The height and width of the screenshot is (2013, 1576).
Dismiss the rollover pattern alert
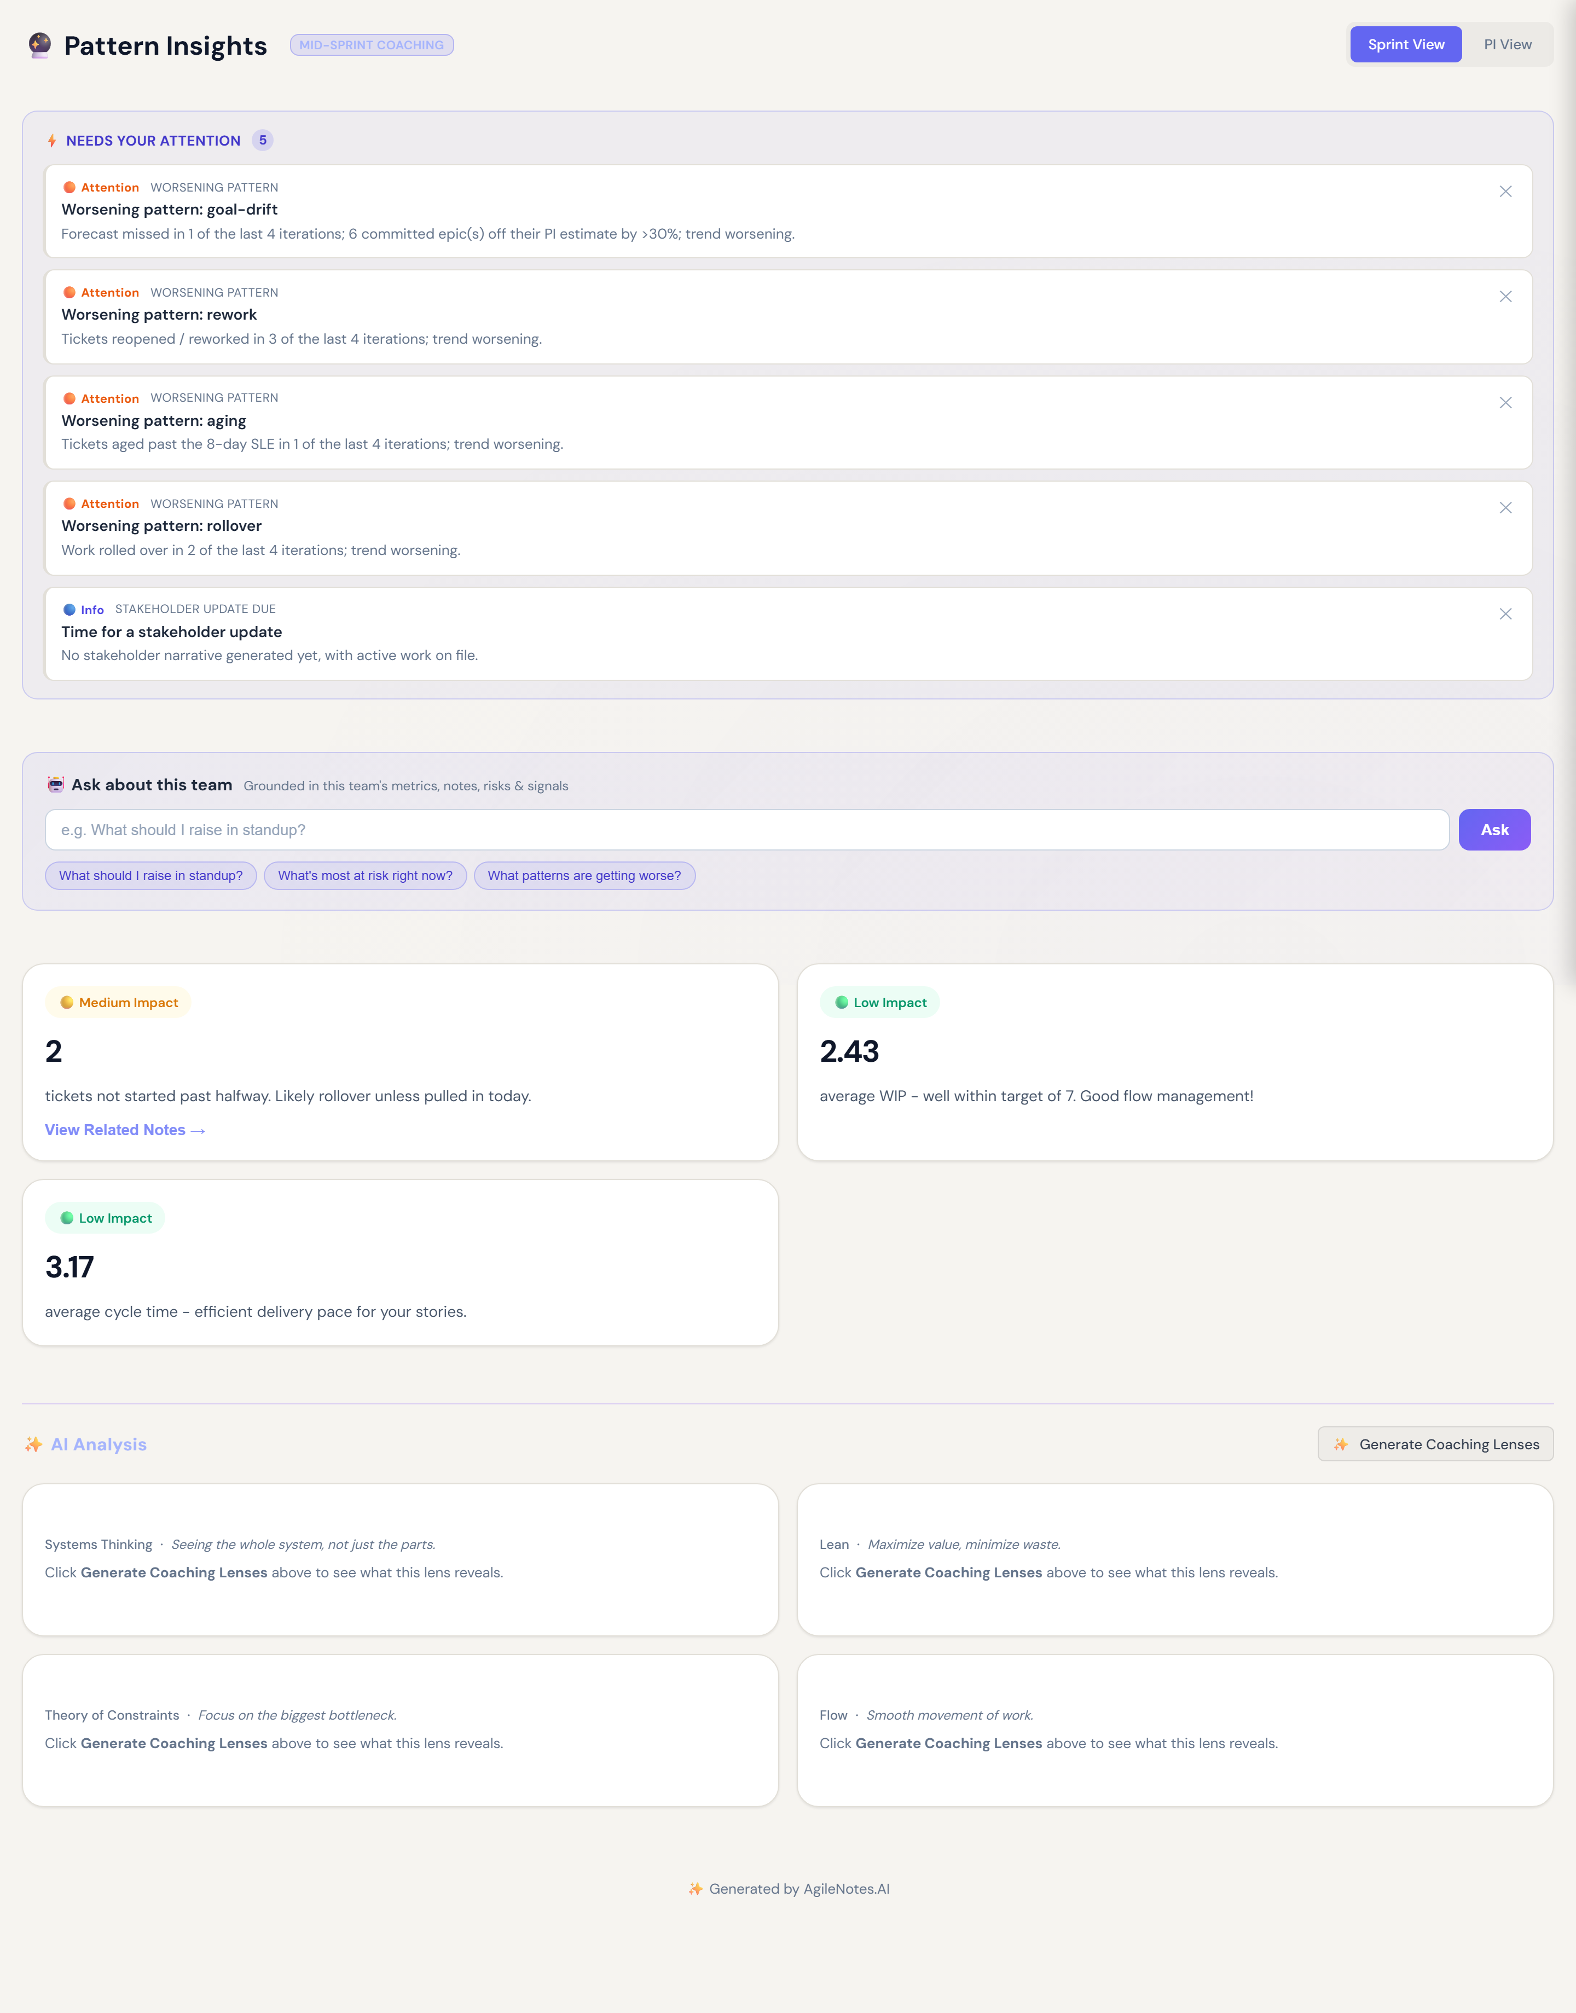(1505, 508)
